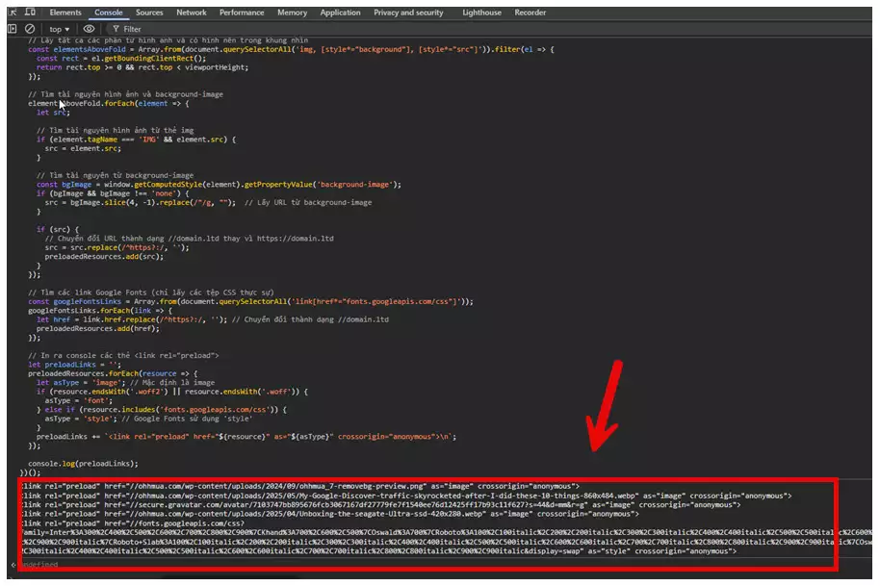The image size is (880, 586).
Task: Open the Performance tab
Action: [242, 13]
